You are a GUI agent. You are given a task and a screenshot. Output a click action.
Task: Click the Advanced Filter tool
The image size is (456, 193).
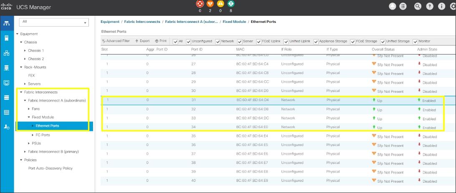[116, 41]
